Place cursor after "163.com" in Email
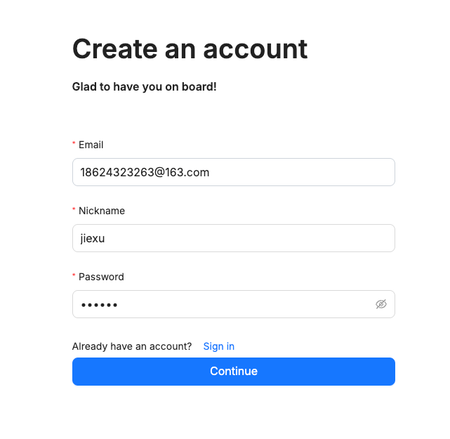Image resolution: width=450 pixels, height=439 pixels. pyautogui.click(x=210, y=172)
